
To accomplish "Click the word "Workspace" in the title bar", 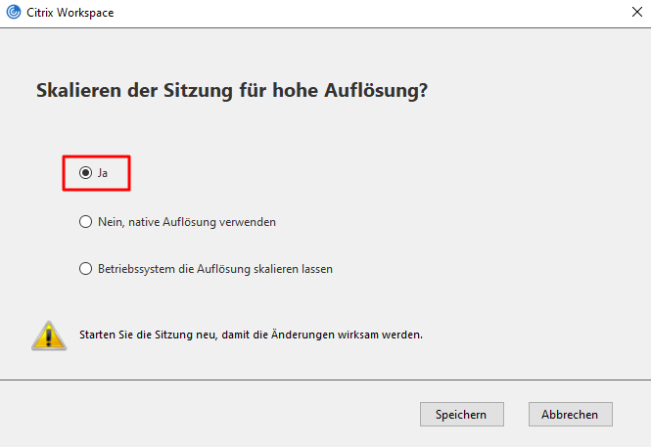I will coord(85,13).
